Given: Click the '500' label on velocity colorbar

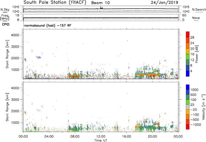Looking at the screenshot, I should 194,95.
